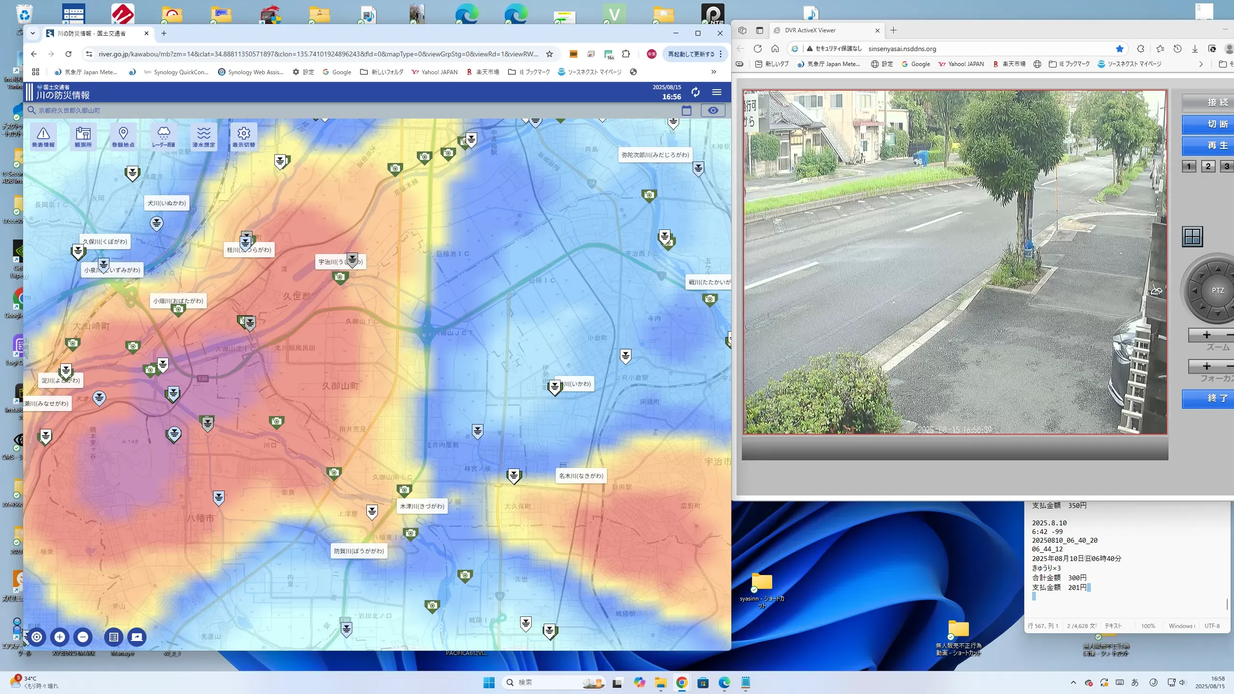Expand hidden bookmarks overflow chevron in Chrome
1234x694 pixels.
(713, 72)
